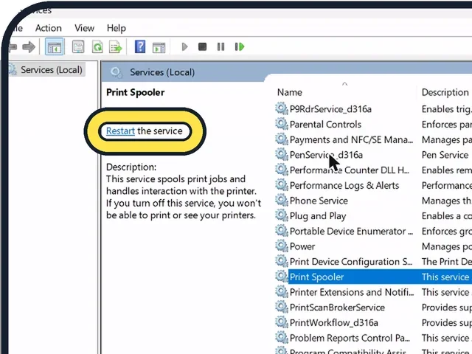This screenshot has width=472, height=354.
Task: Click gear icon beside Power
Action: [x=282, y=246]
